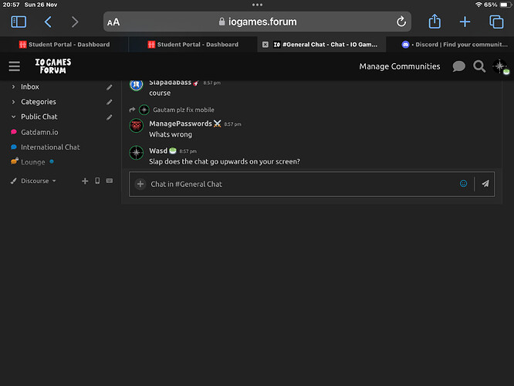Open the chat bubble icon in header
Image resolution: width=514 pixels, height=386 pixels.
pyautogui.click(x=458, y=66)
